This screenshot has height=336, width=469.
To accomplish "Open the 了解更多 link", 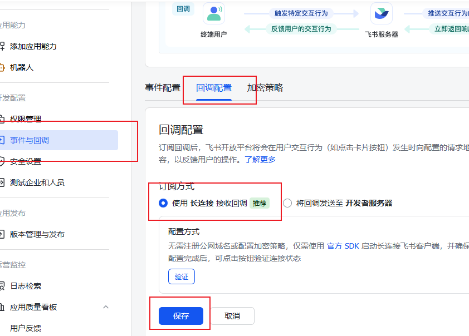I will tap(260, 160).
